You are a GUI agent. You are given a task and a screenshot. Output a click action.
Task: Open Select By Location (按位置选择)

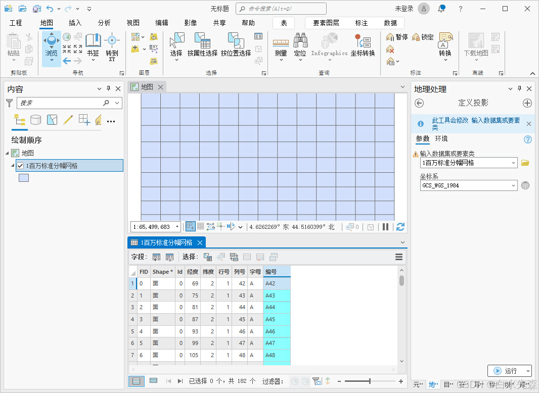coord(236,44)
